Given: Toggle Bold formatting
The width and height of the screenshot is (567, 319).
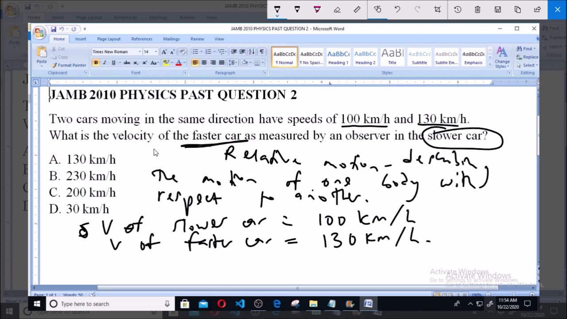Looking at the screenshot, I should [96, 62].
